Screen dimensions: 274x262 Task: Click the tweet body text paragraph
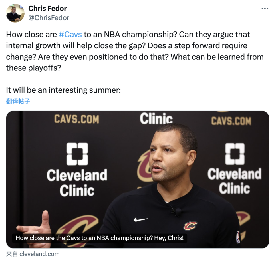pyautogui.click(x=135, y=51)
